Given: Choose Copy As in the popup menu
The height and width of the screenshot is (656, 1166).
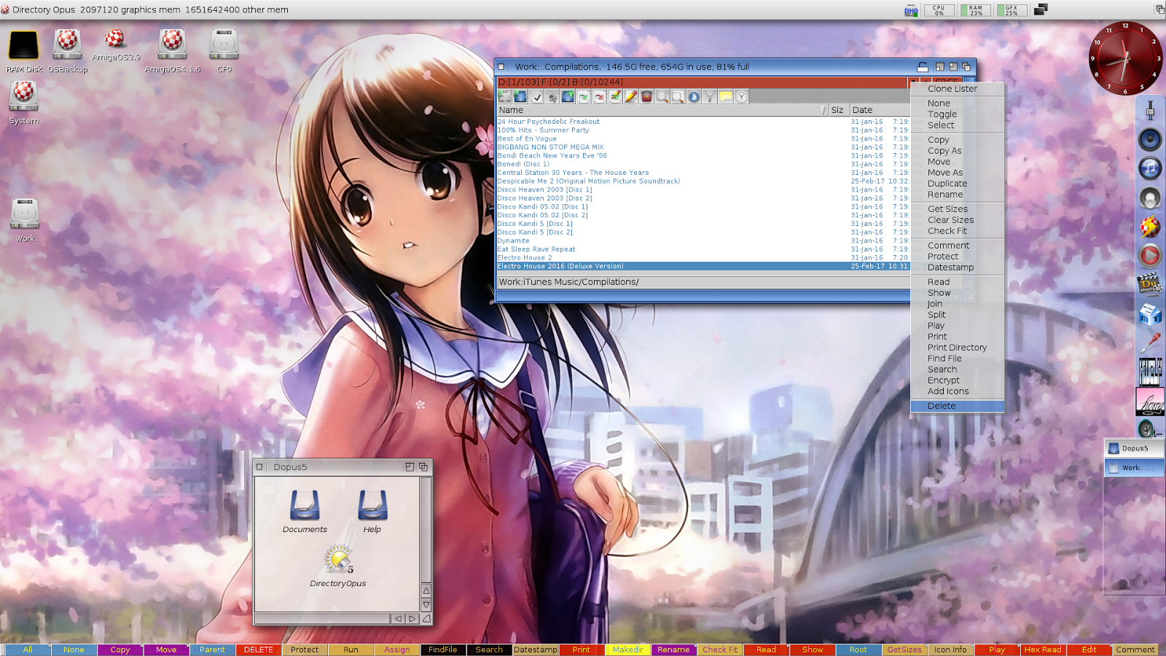Looking at the screenshot, I should click(957, 151).
